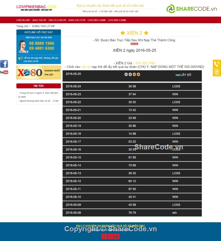The image size is (221, 241).
Task: Click the footer Google Plus icon
Action: click(110, 236)
